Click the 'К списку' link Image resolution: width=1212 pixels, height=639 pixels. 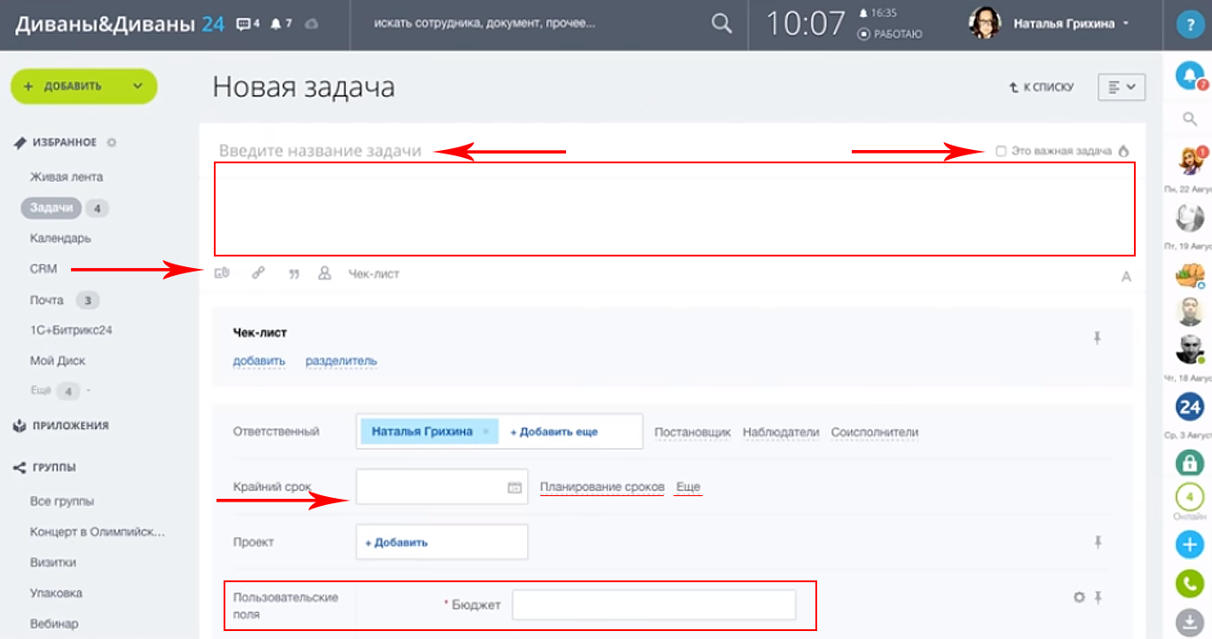coord(1042,87)
